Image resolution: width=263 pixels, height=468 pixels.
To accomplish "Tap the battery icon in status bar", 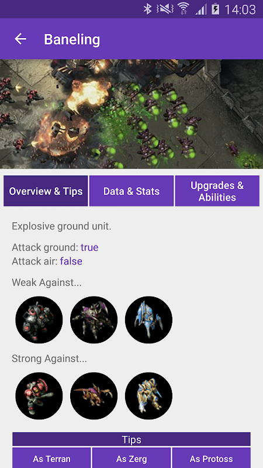I will [216, 9].
